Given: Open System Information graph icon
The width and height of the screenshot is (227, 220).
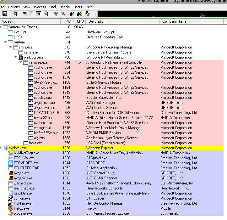Looking at the screenshot, I should point(24,14).
